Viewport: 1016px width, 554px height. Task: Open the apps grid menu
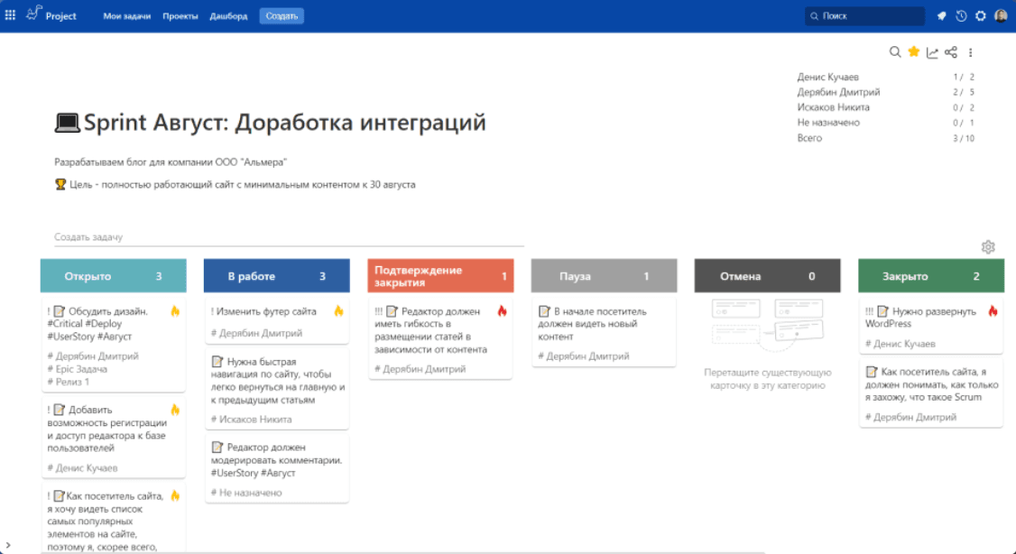(x=11, y=15)
